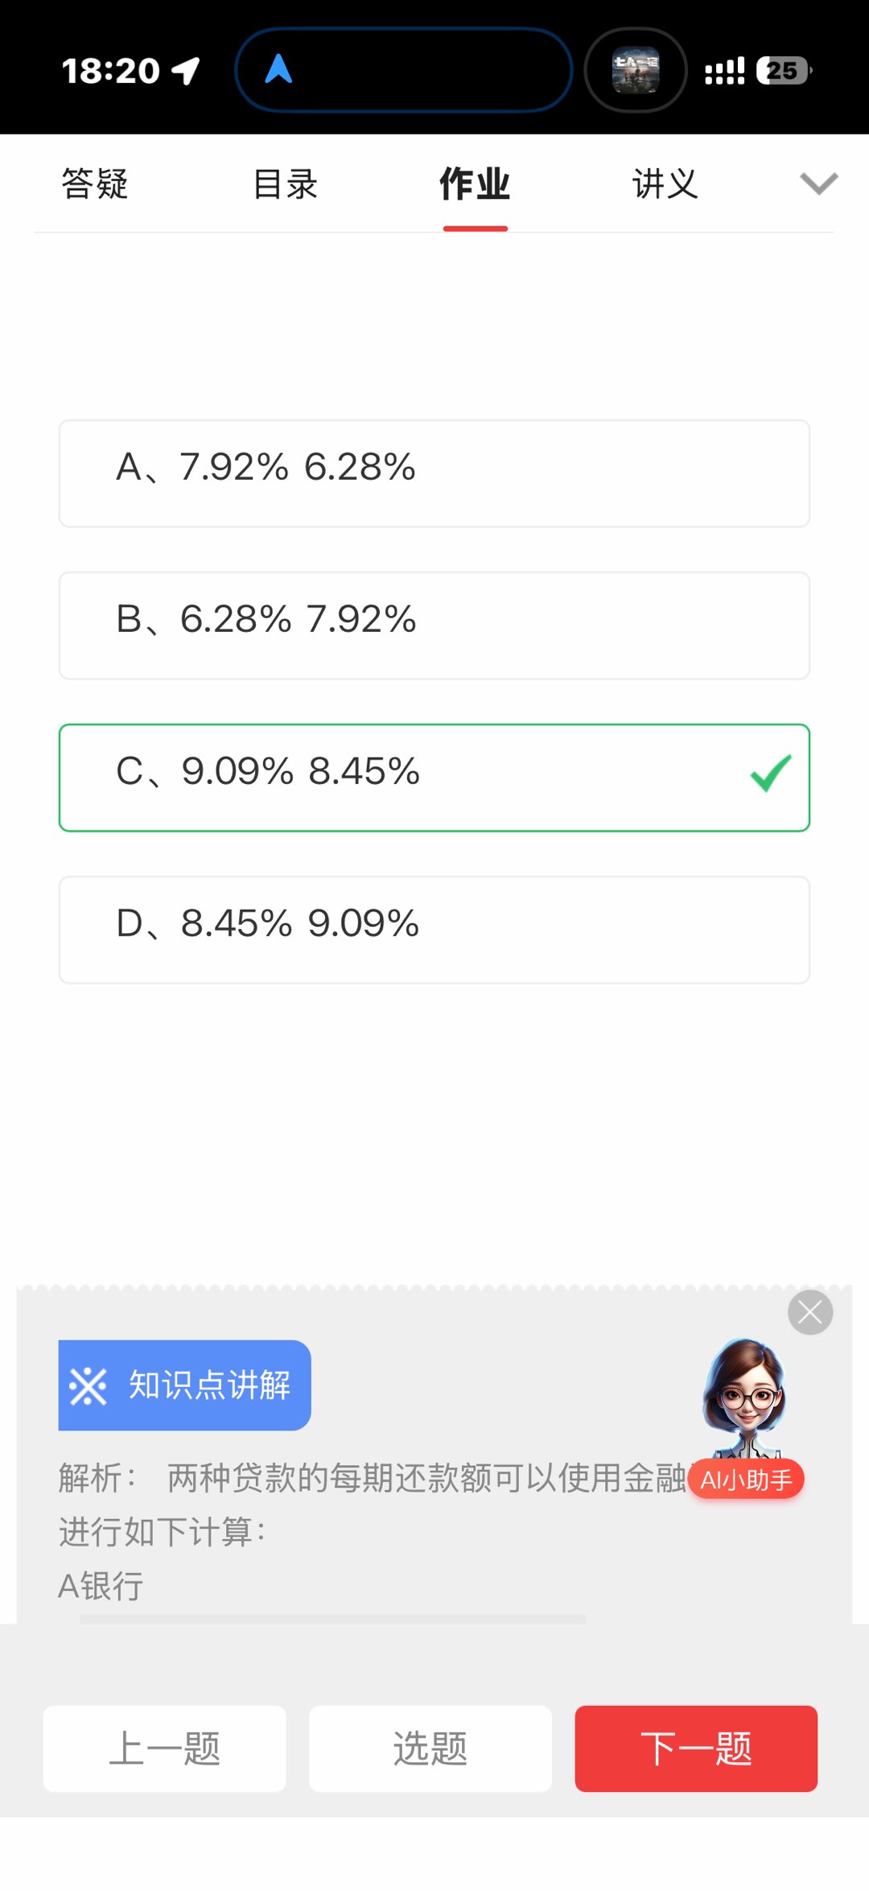869x1891 pixels.
Task: Go to the 讲义 tab
Action: 665,184
